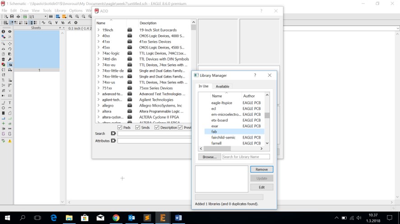Click the Library Manager help question mark
Screen dimensions: 400x224
255,75
